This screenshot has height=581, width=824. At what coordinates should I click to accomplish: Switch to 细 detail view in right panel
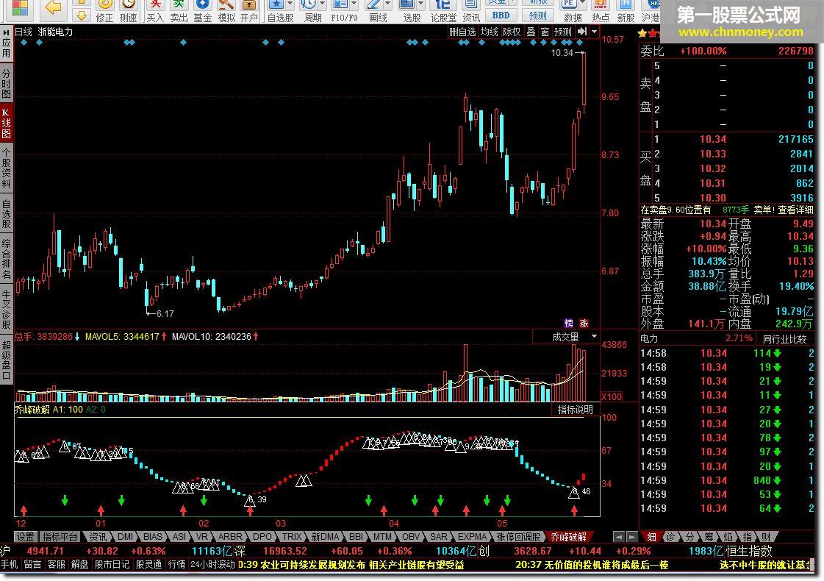pos(652,537)
